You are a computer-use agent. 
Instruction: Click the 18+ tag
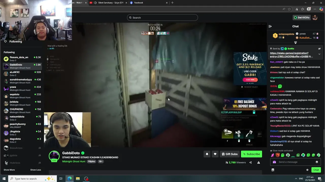click(x=101, y=162)
